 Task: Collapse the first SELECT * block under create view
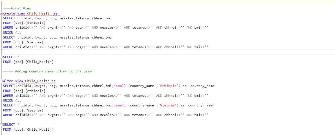click(x=1, y=57)
